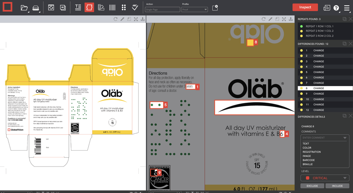Choose COLOR comment option

tap(307, 148)
